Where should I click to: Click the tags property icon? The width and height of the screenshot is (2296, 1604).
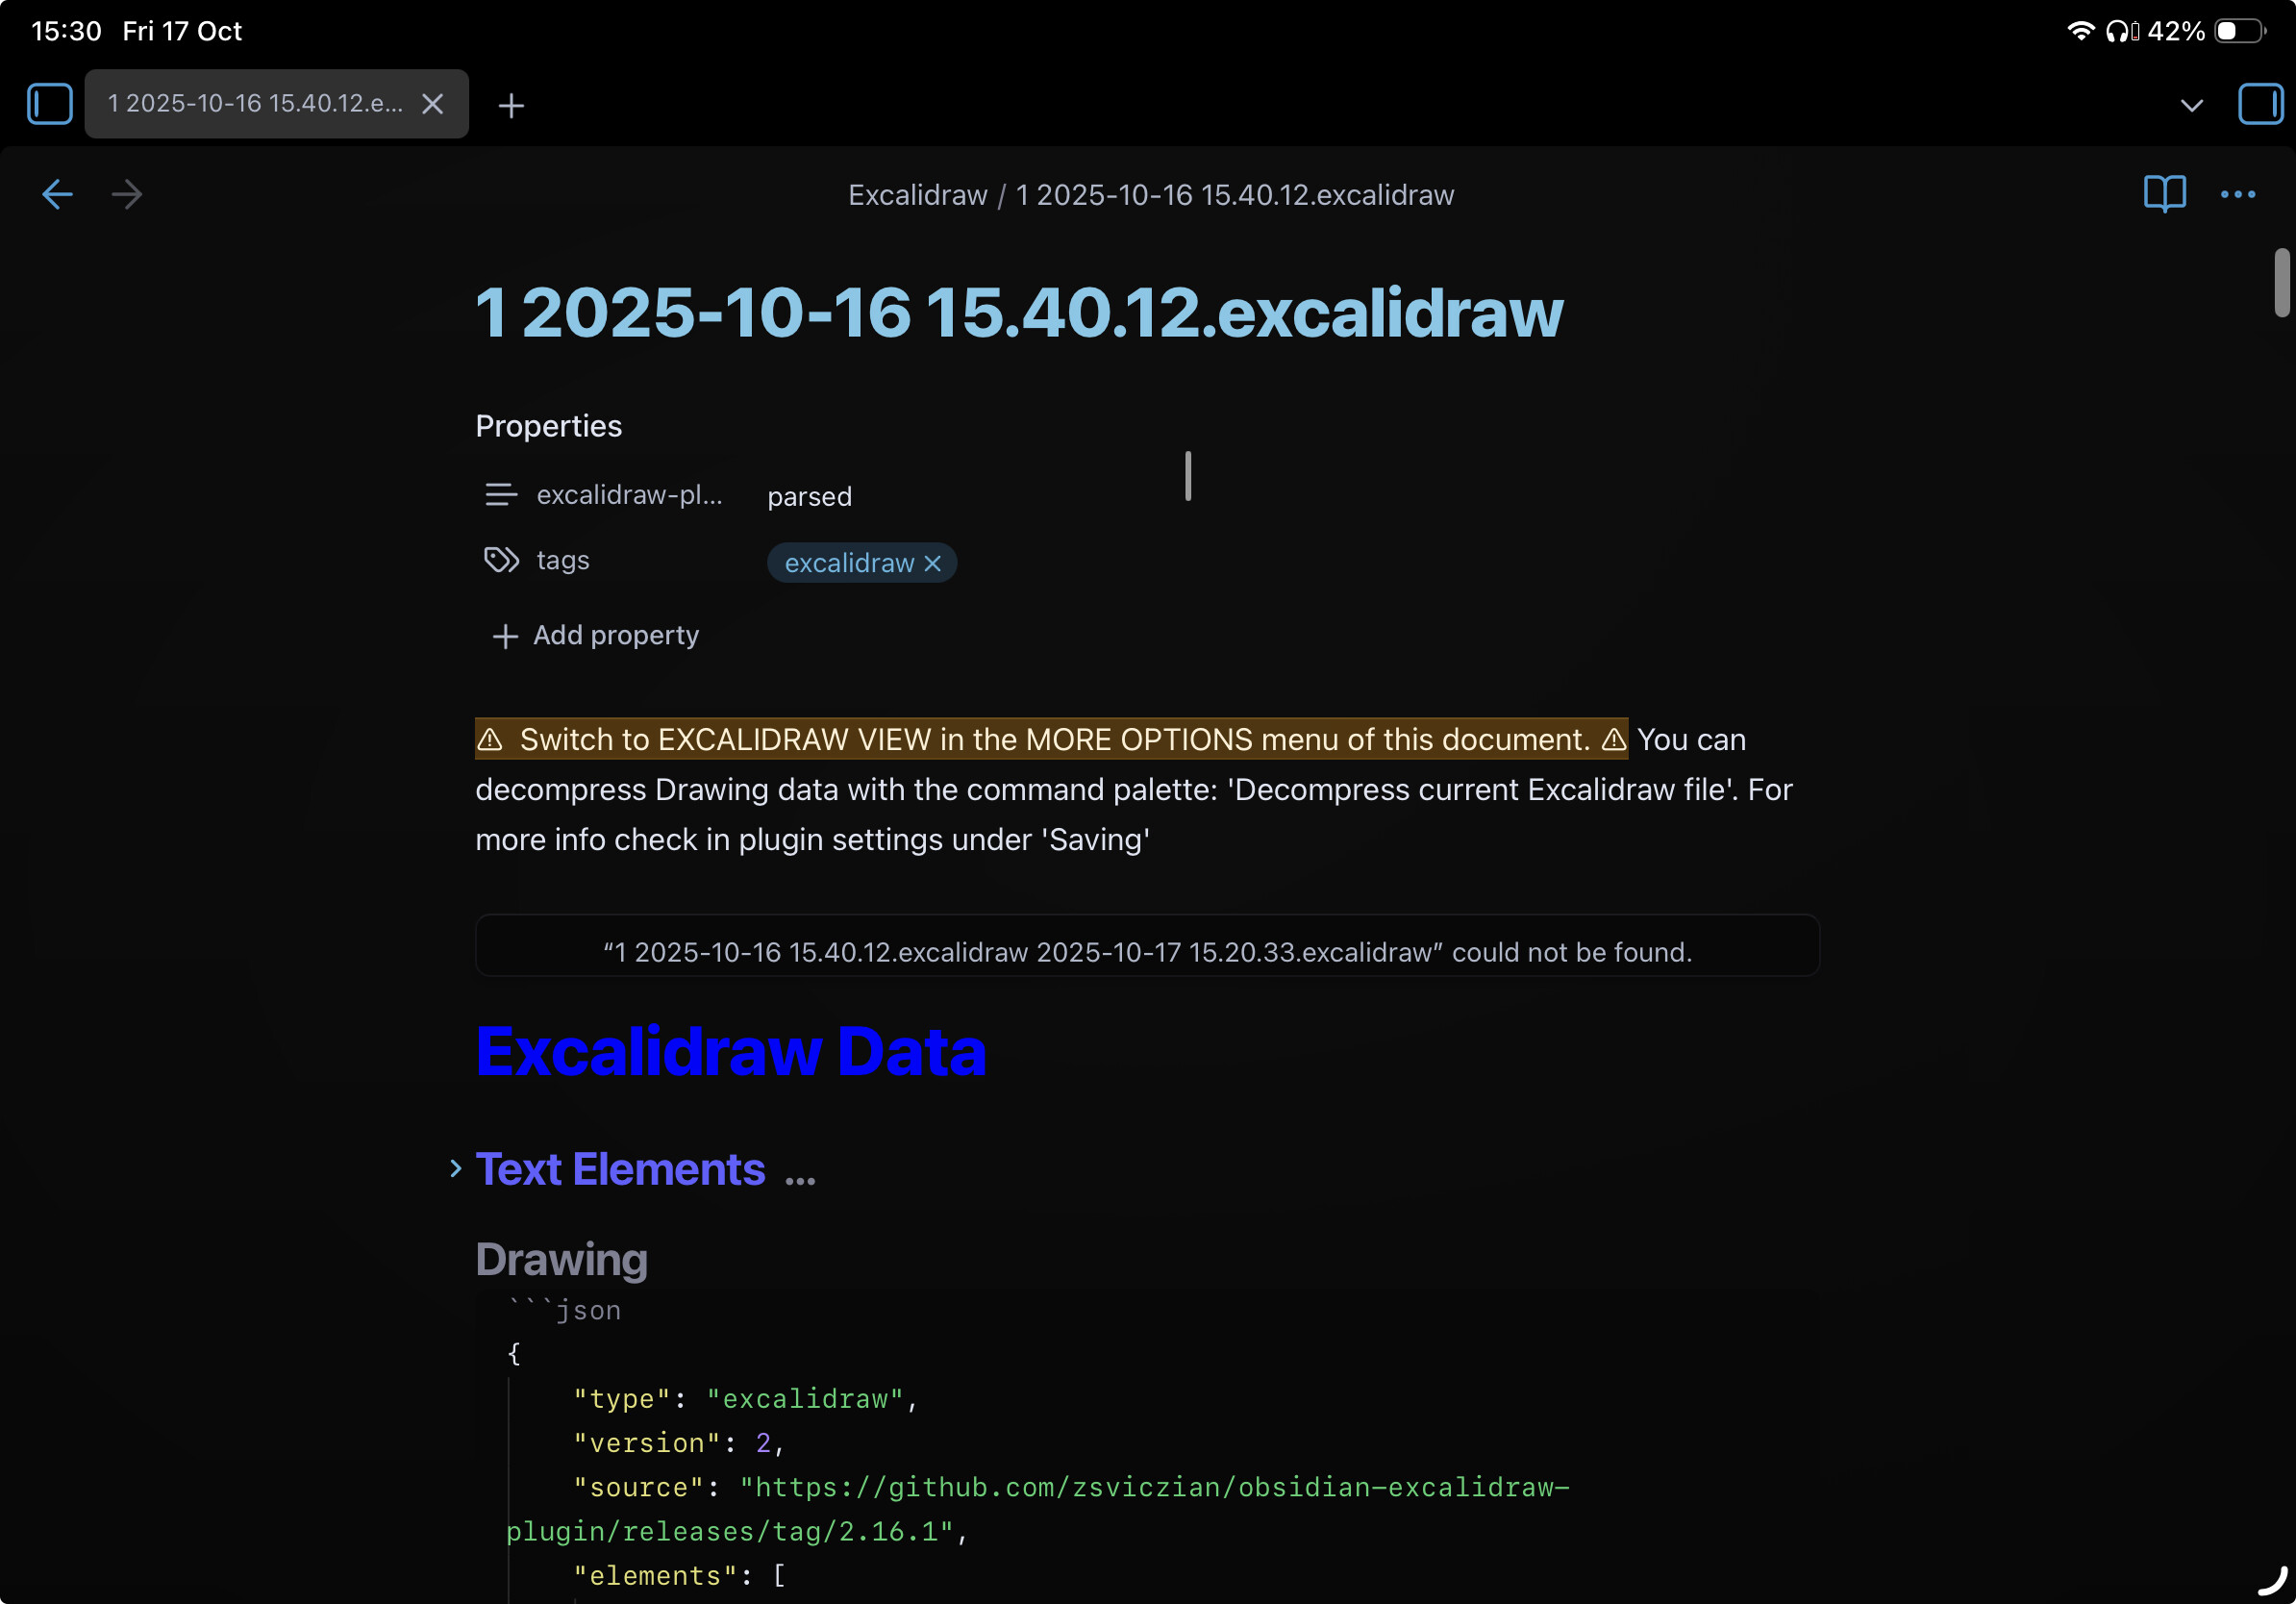pyautogui.click(x=501, y=560)
